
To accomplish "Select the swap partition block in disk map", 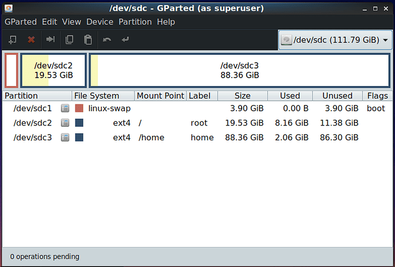I will tap(11, 70).
